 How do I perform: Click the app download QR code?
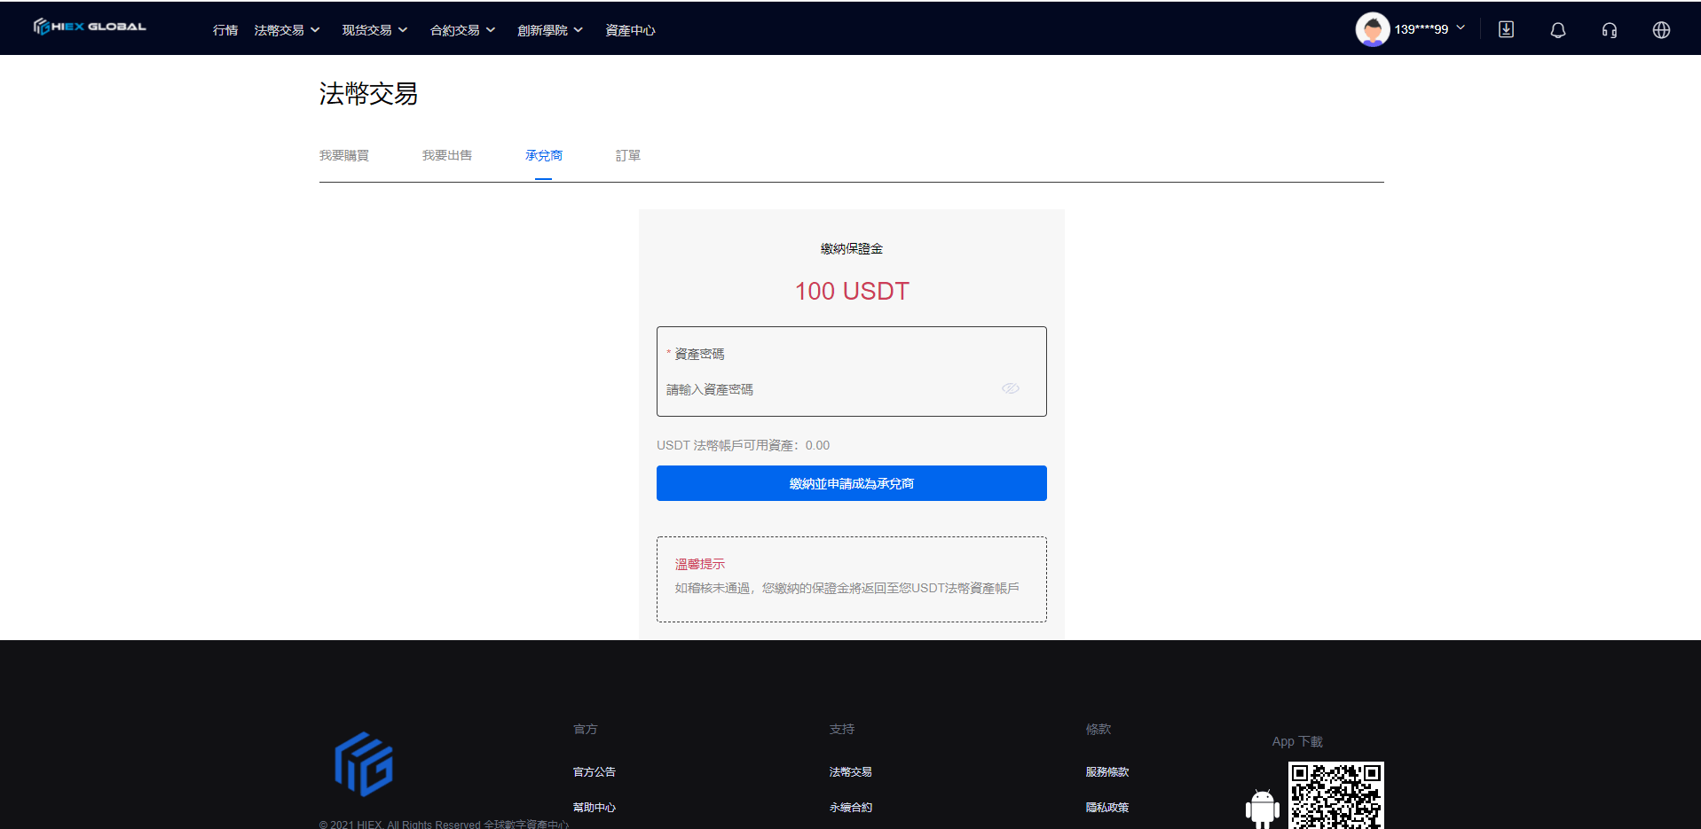tap(1335, 795)
